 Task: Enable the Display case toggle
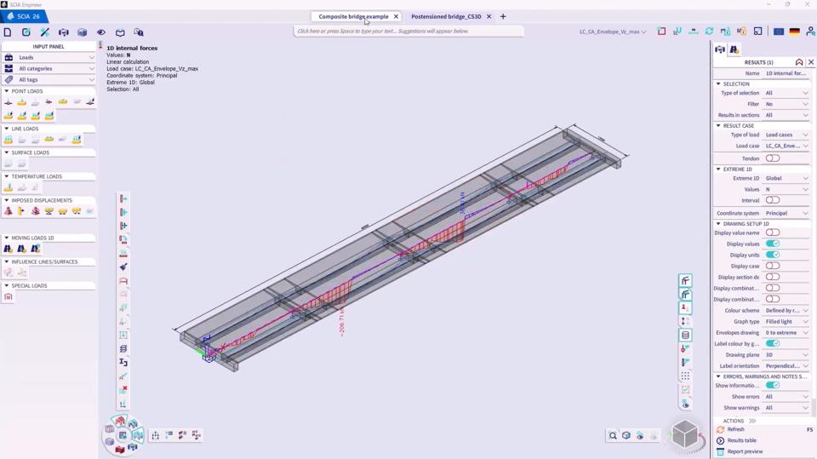point(772,266)
